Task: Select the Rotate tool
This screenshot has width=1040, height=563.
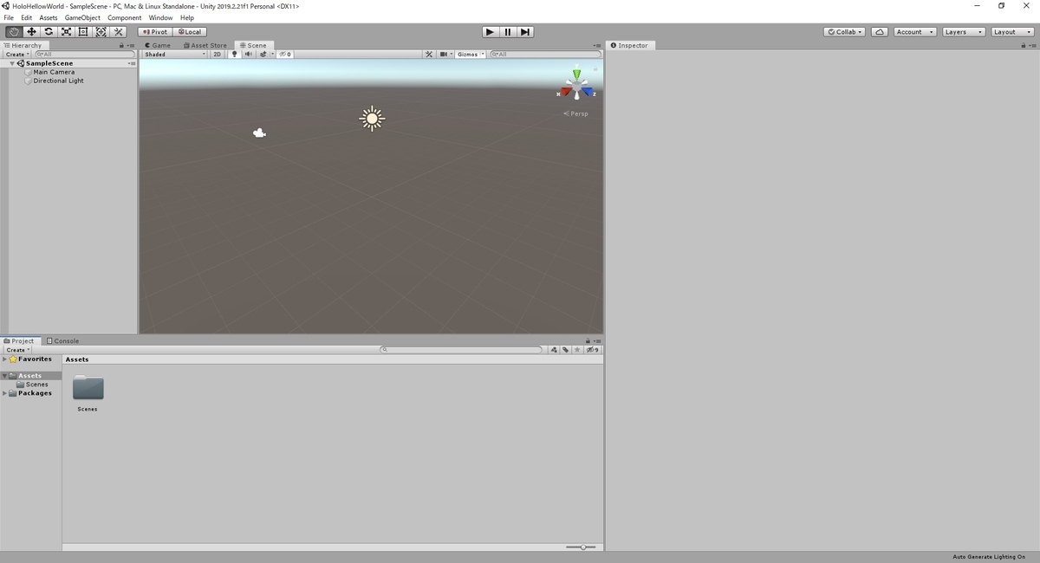Action: [x=49, y=32]
